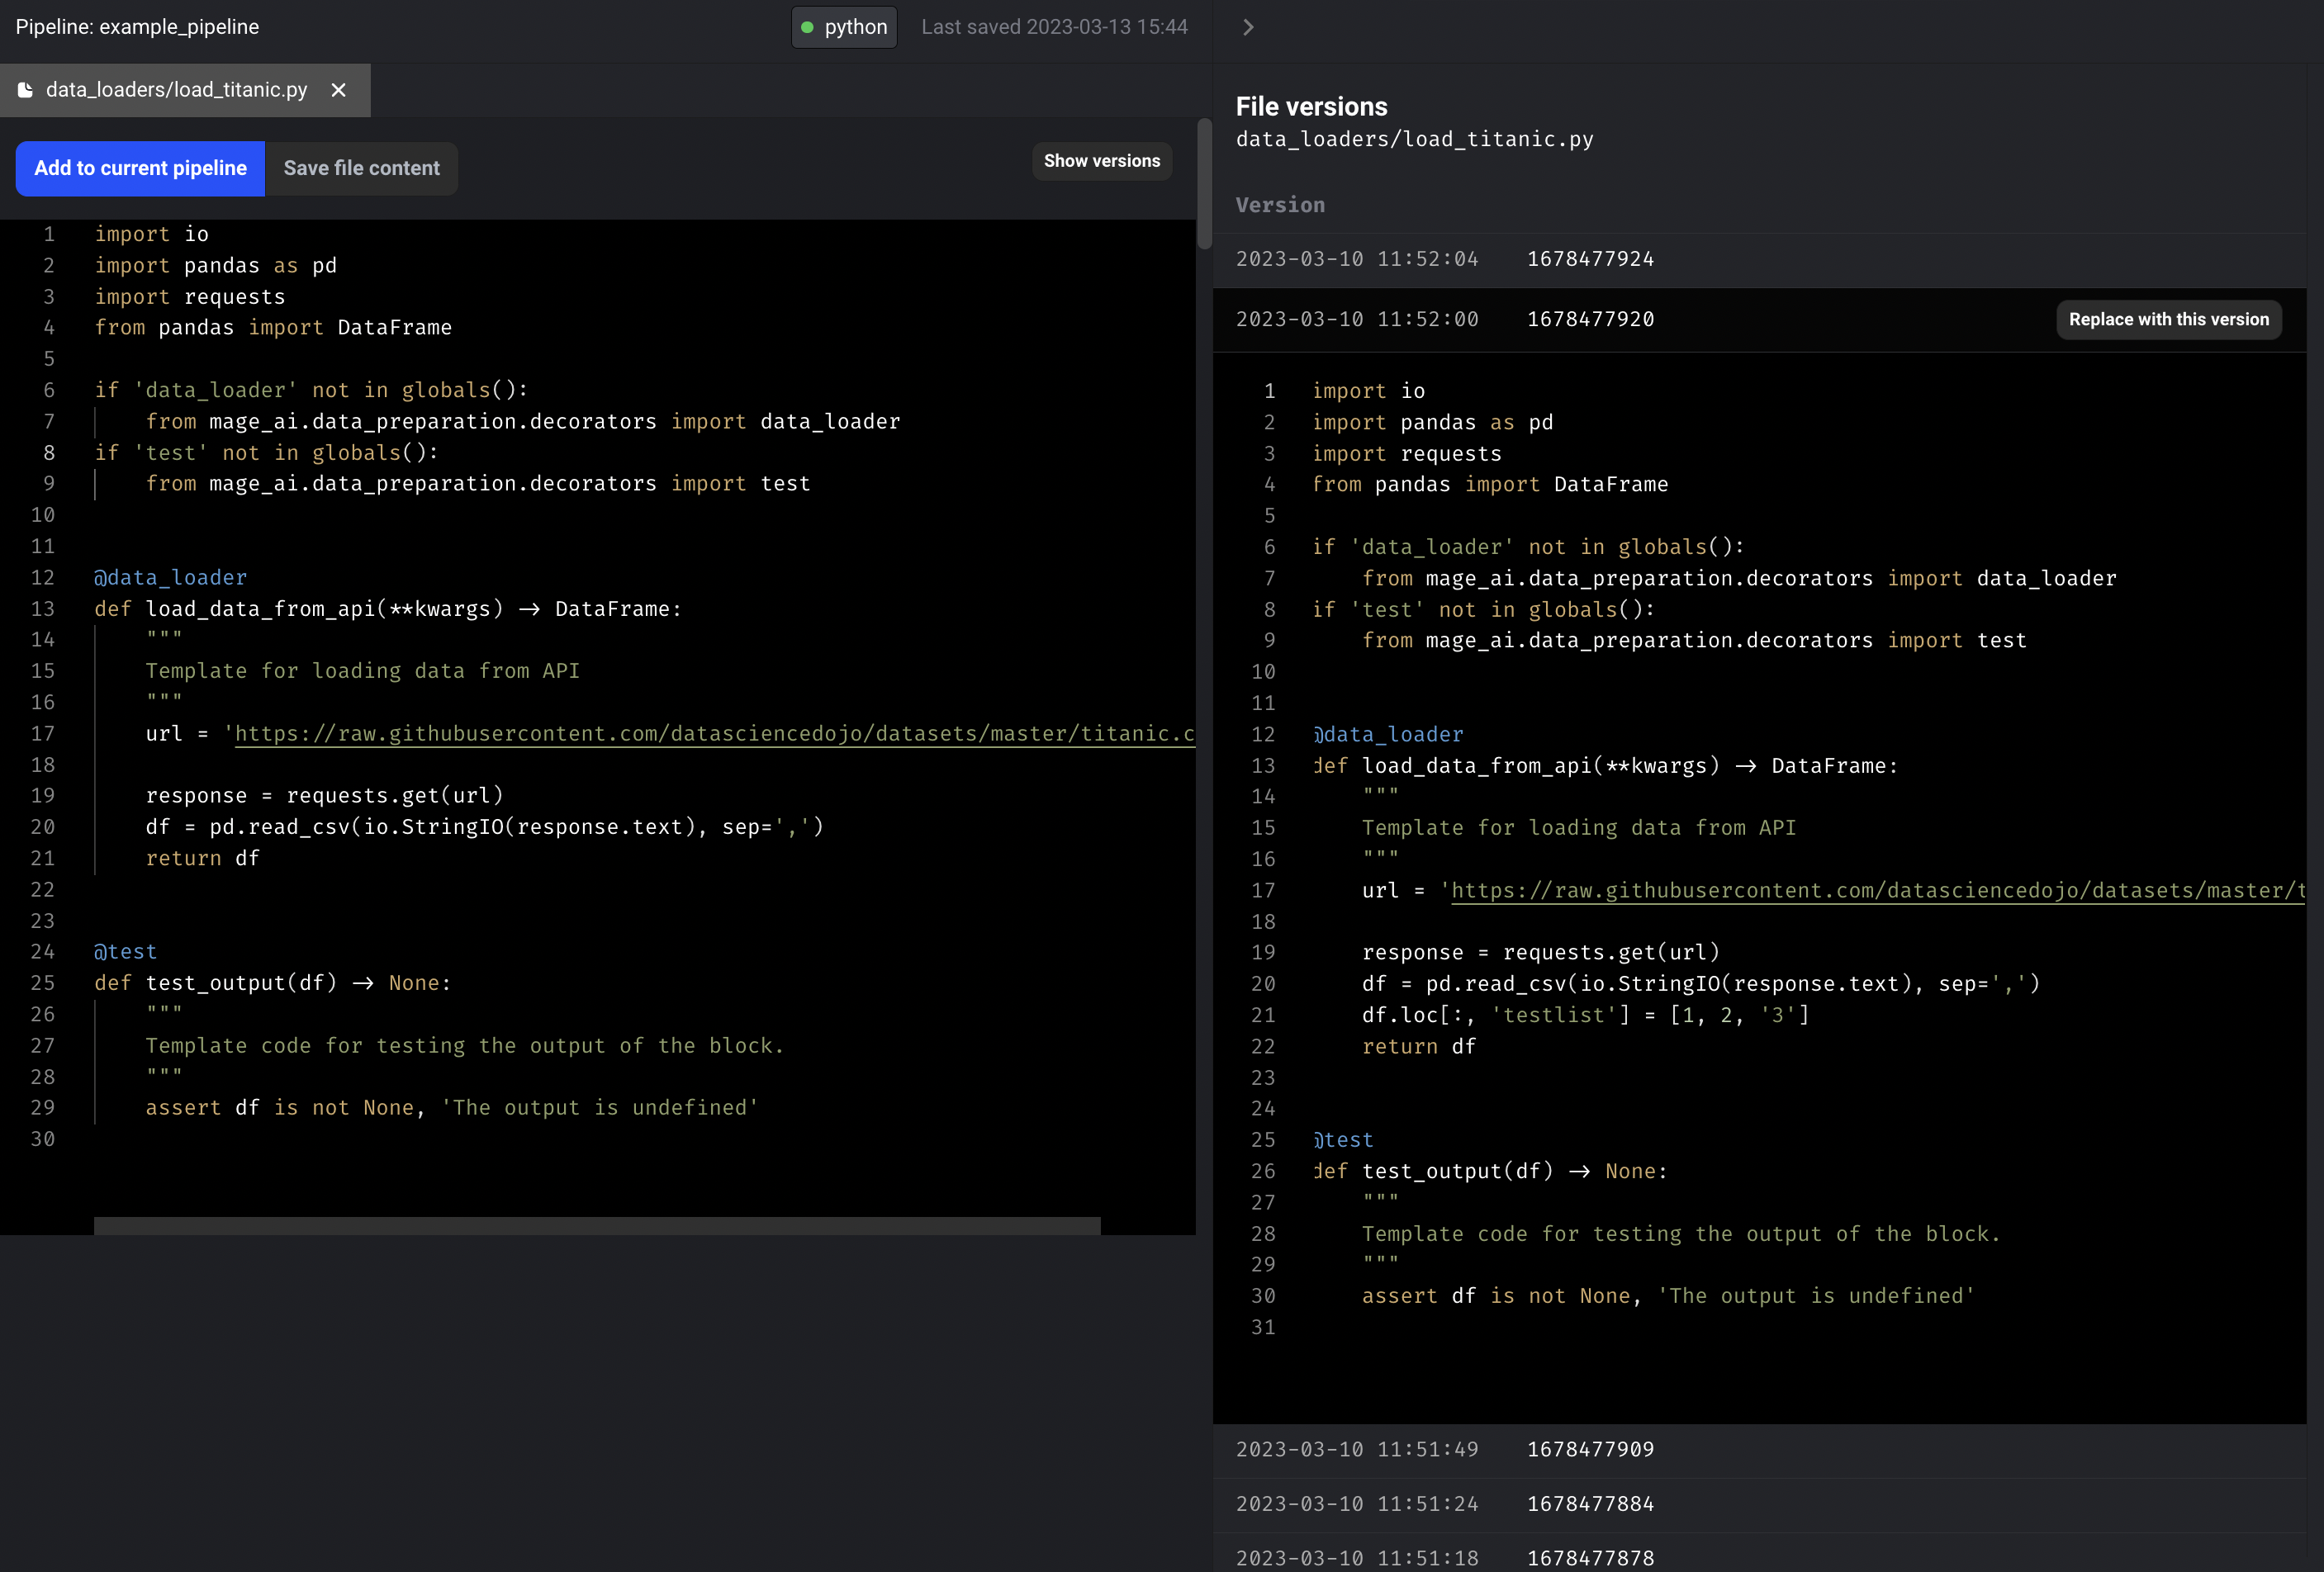
Task: Click timestamp 2023-03-10 11:51:24
Action: [1357, 1504]
